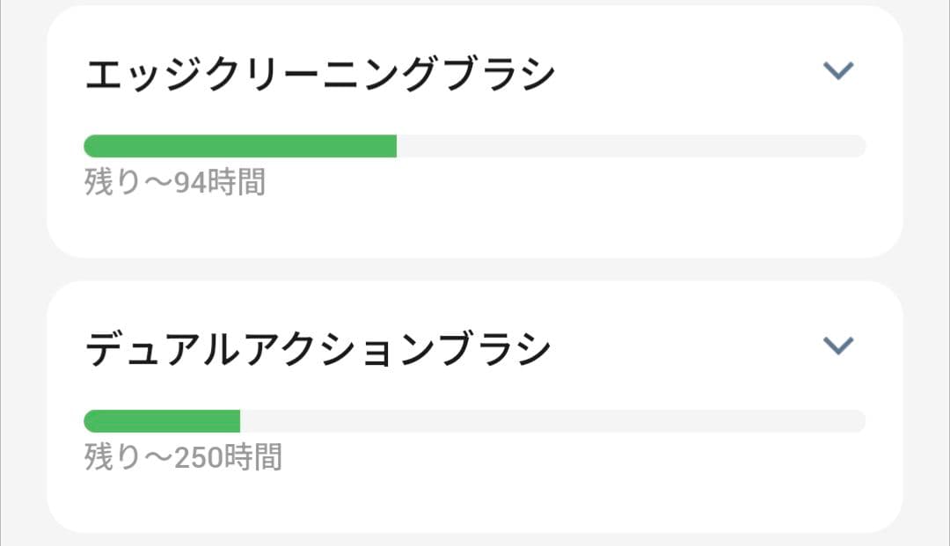This screenshot has height=546, width=950.
Task: Click gray unfilled track of デュアルアクションブラシ bar
Action: tap(552, 421)
